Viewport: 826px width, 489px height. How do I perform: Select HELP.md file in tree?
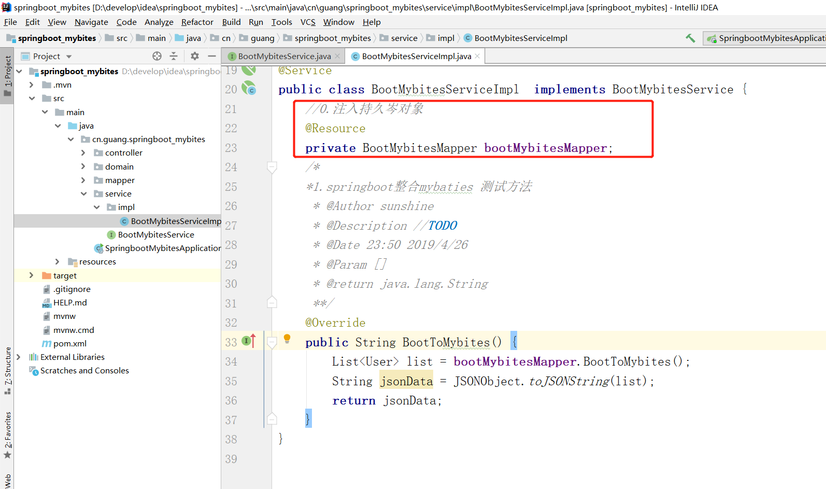coord(64,302)
